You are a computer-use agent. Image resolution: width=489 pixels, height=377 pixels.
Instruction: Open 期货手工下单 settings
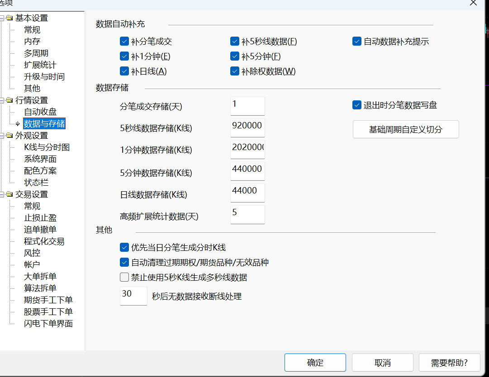pyautogui.click(x=48, y=300)
